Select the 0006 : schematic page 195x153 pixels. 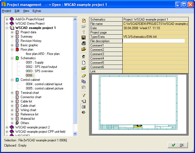pos(30,75)
